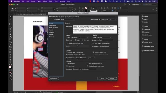Enable the Bookmarks checkbox
This screenshot has width=166, height=93.
(x=67, y=64)
